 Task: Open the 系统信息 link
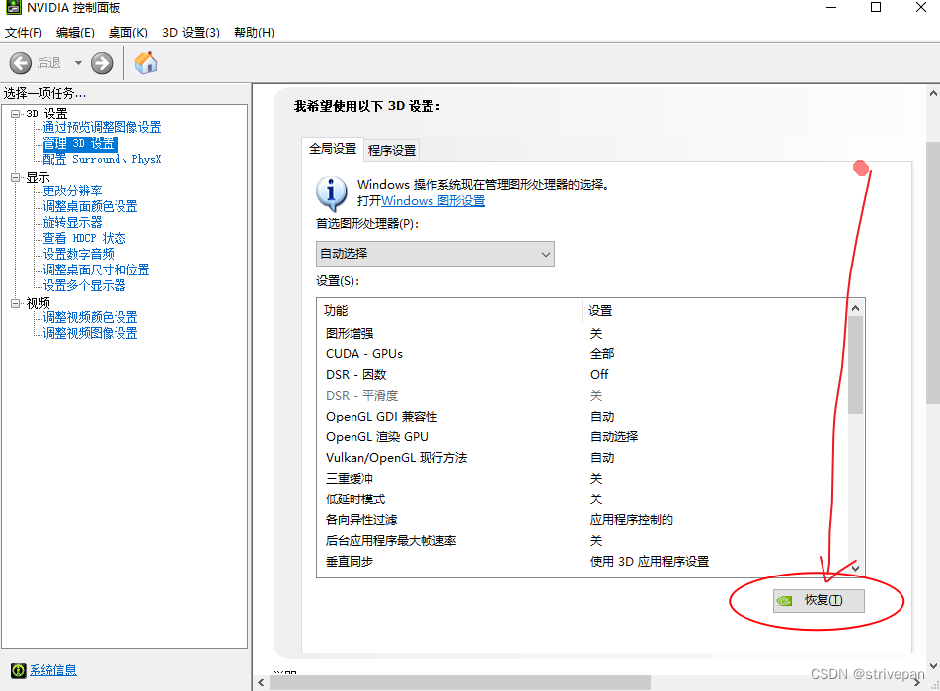coord(53,670)
